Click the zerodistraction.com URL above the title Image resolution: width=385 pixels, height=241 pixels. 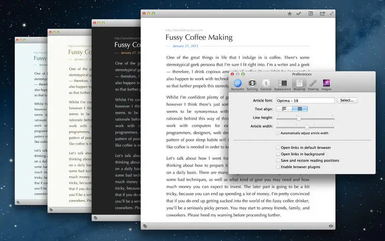tap(184, 30)
